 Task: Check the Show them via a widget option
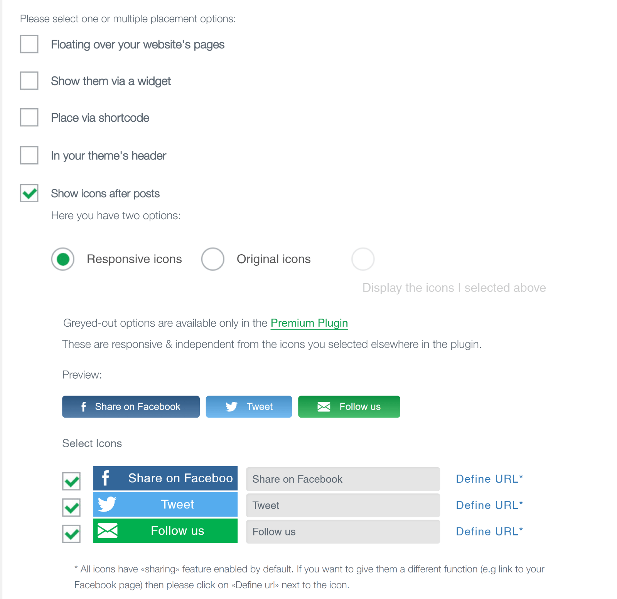29,81
